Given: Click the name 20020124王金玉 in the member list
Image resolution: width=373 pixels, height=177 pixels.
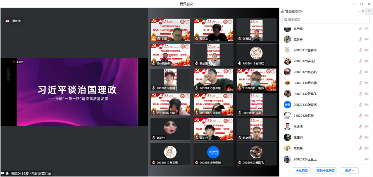Looking at the screenshot, I should [305, 159].
